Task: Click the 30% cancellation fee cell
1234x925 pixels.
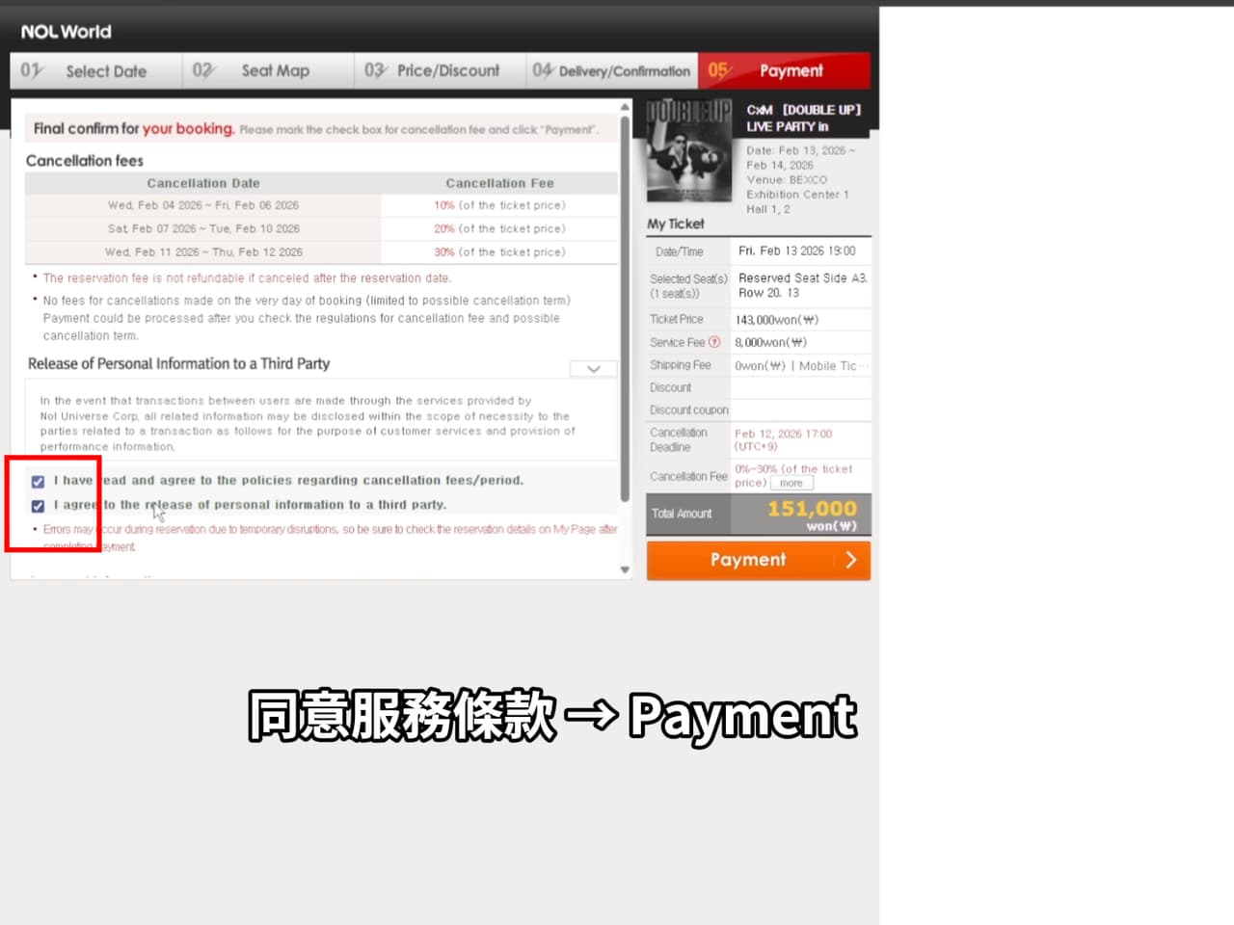Action: (499, 251)
